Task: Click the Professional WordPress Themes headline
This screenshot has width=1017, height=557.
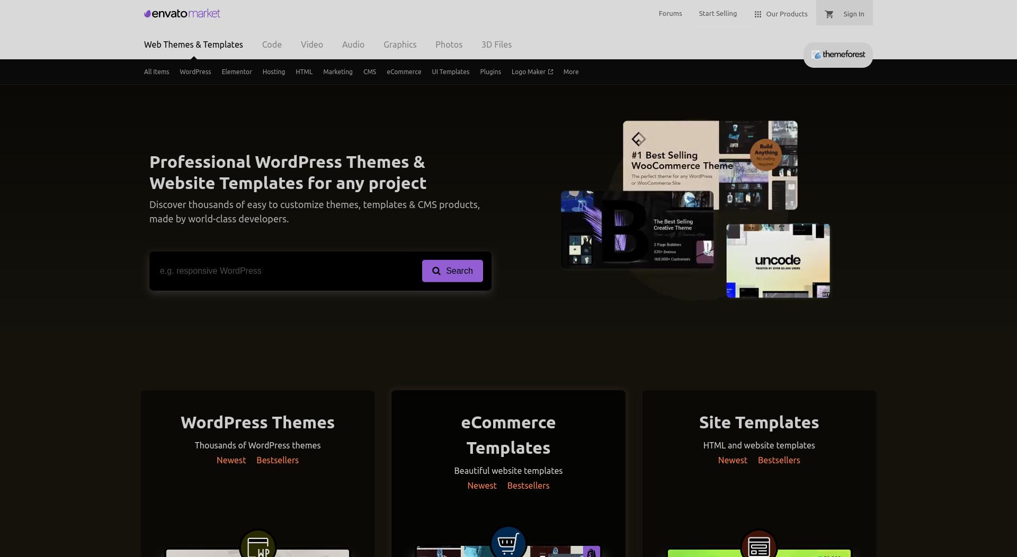Action: point(288,173)
